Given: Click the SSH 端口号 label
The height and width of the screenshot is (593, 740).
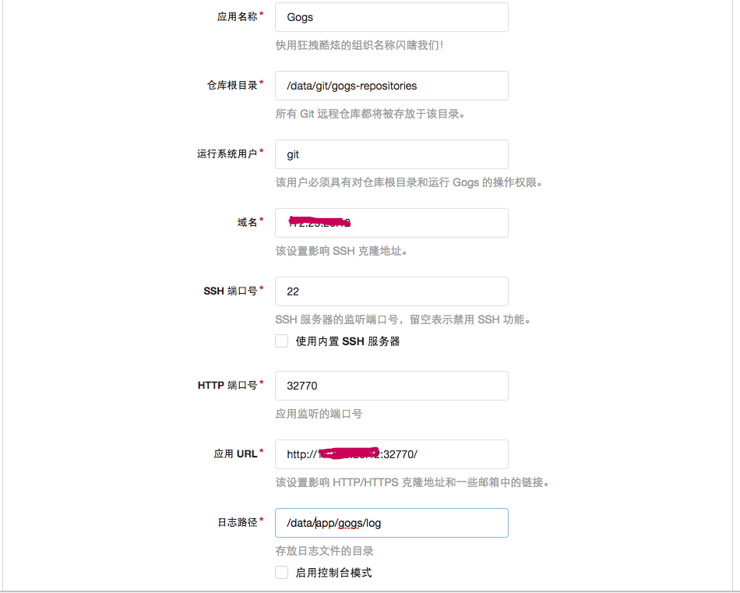Looking at the screenshot, I should 231,291.
